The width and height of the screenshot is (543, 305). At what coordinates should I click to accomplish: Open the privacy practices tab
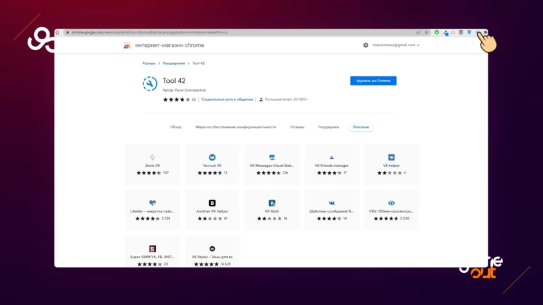(236, 127)
